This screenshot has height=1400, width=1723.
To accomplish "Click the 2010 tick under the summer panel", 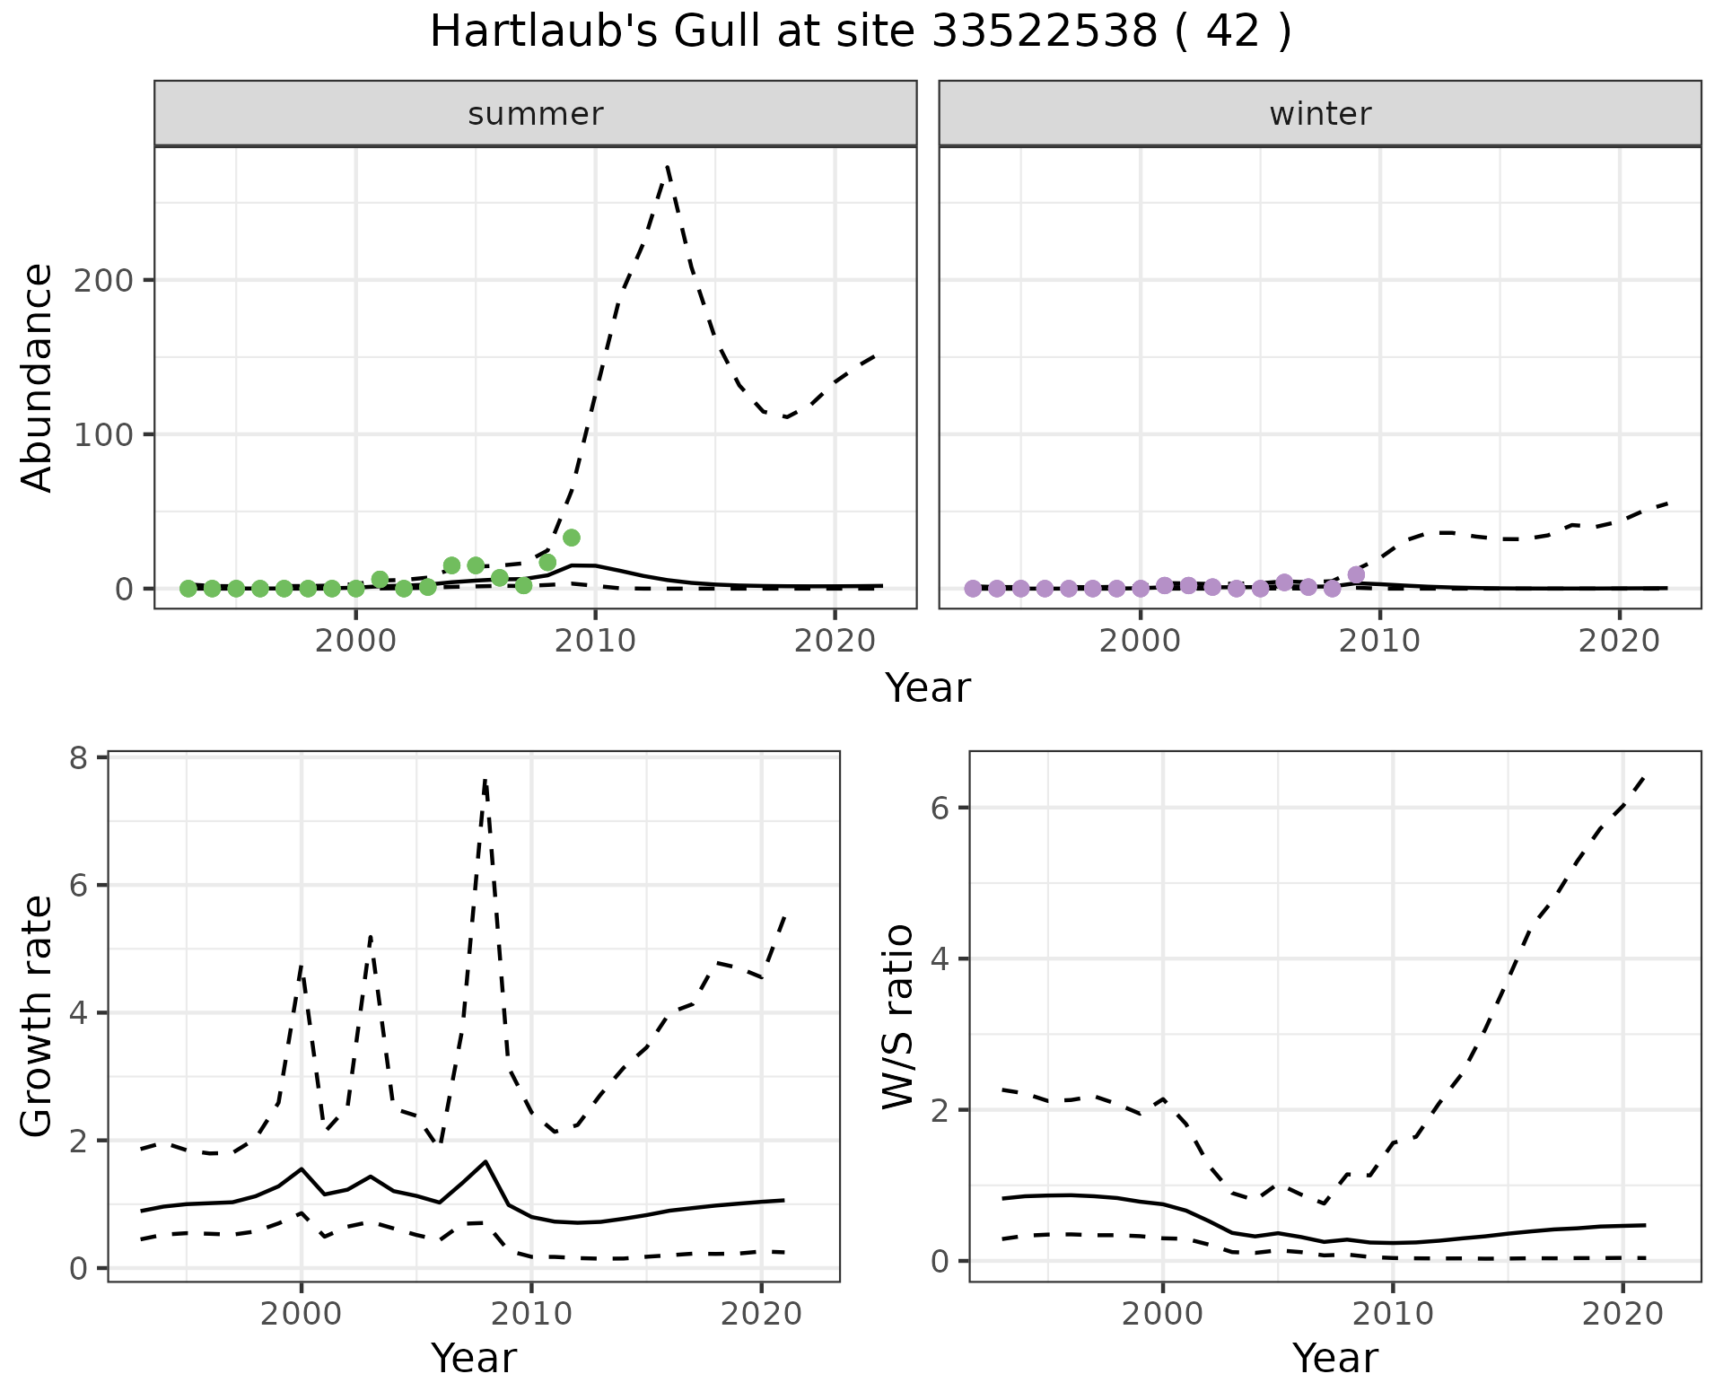I will 595,641.
